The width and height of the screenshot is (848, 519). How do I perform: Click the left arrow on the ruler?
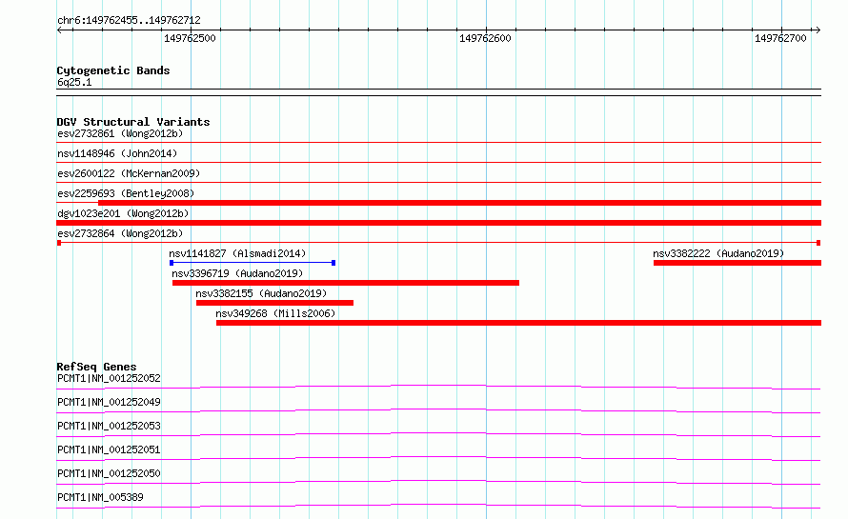click(59, 30)
